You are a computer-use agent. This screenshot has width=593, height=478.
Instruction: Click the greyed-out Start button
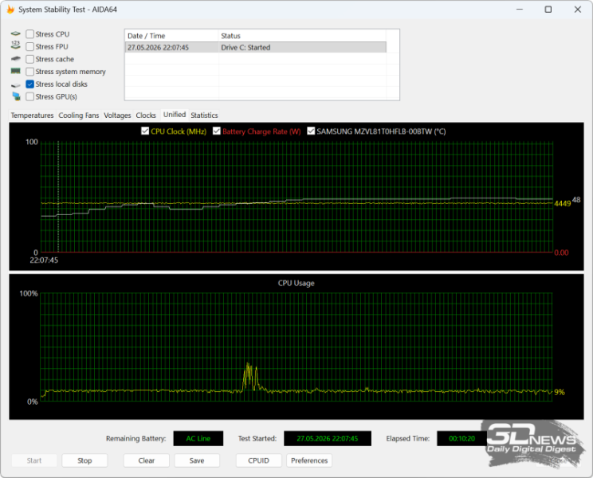[x=34, y=460]
